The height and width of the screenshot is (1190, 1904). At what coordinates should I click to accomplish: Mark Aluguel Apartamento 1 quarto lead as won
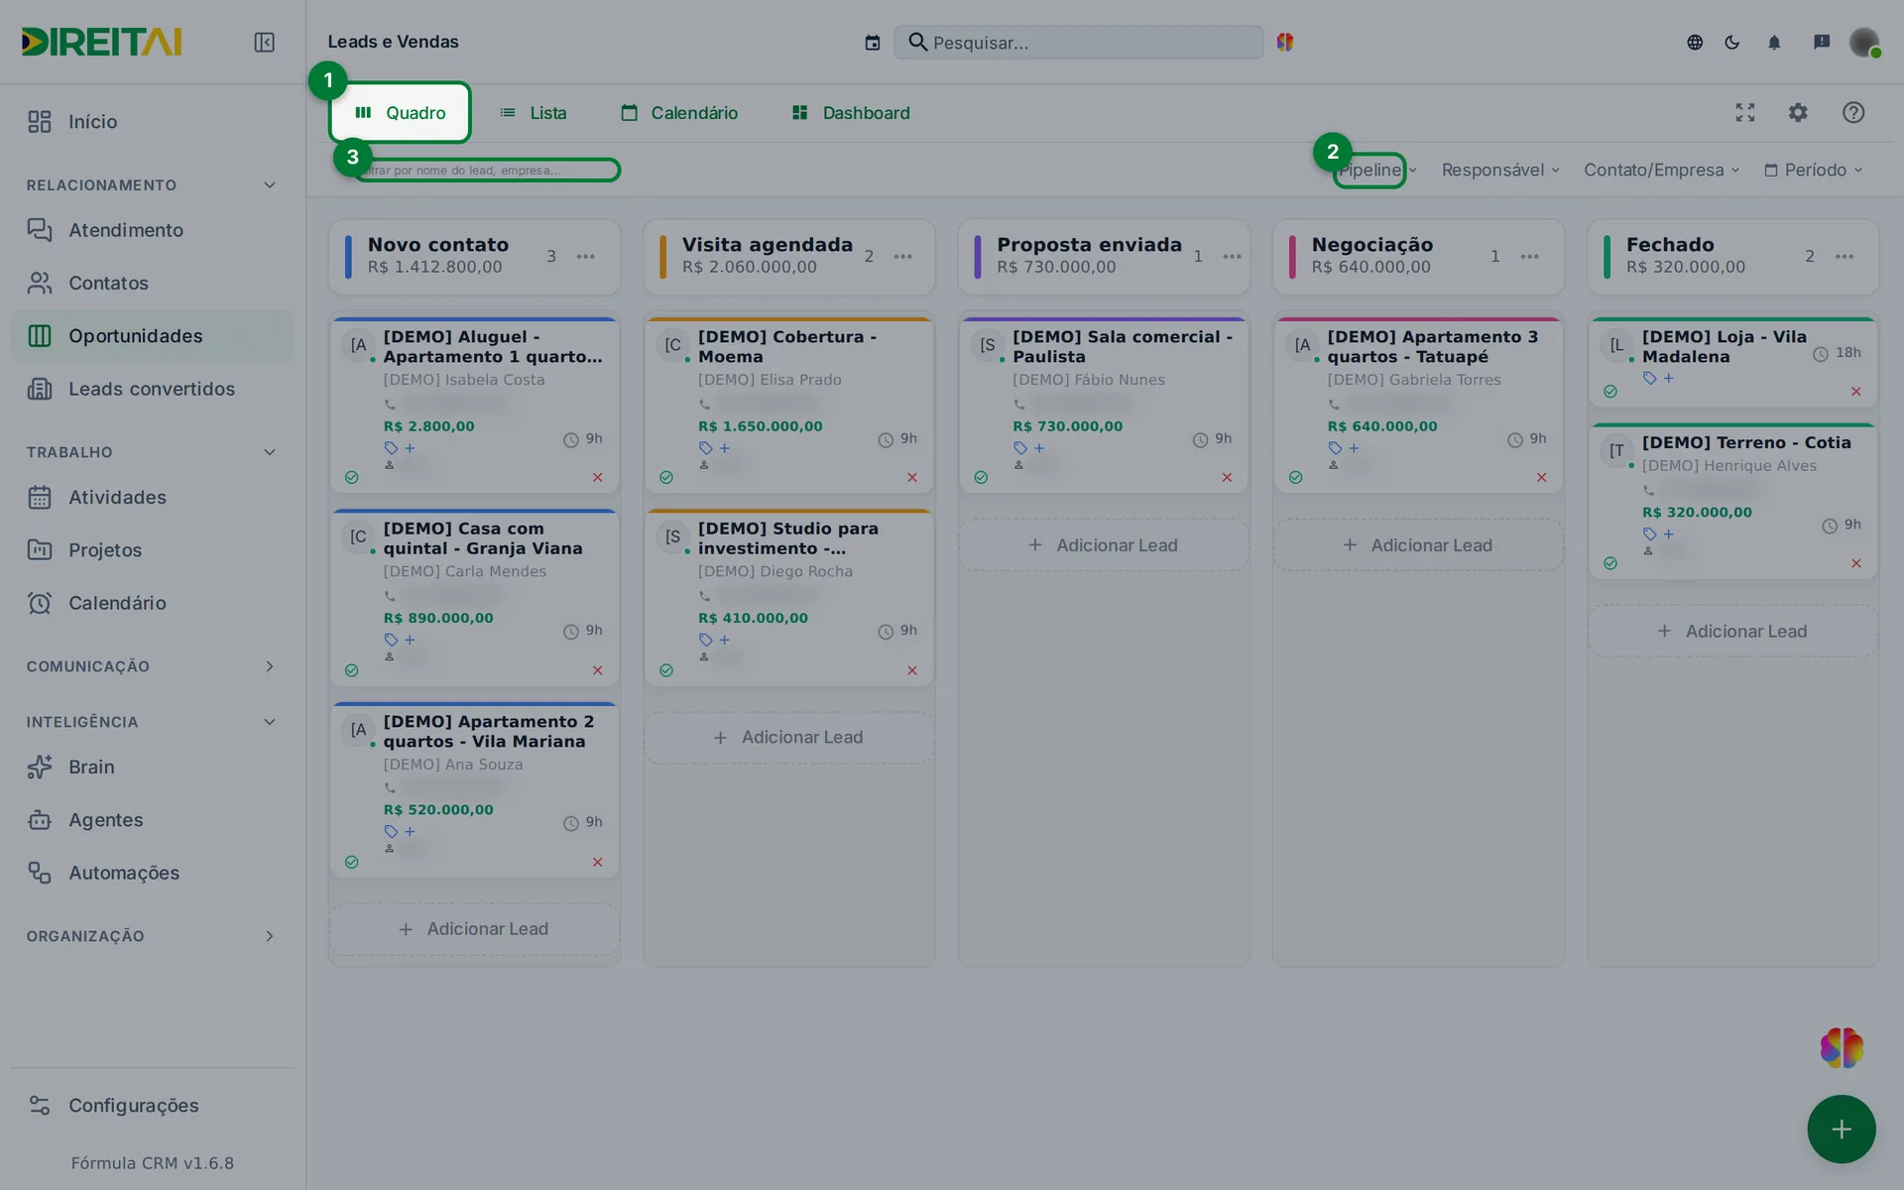(351, 477)
